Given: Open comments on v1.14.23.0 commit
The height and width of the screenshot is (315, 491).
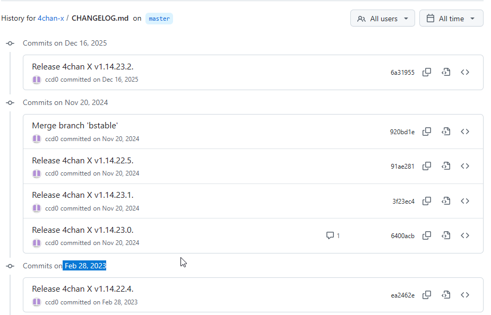Looking at the screenshot, I should 333,235.
